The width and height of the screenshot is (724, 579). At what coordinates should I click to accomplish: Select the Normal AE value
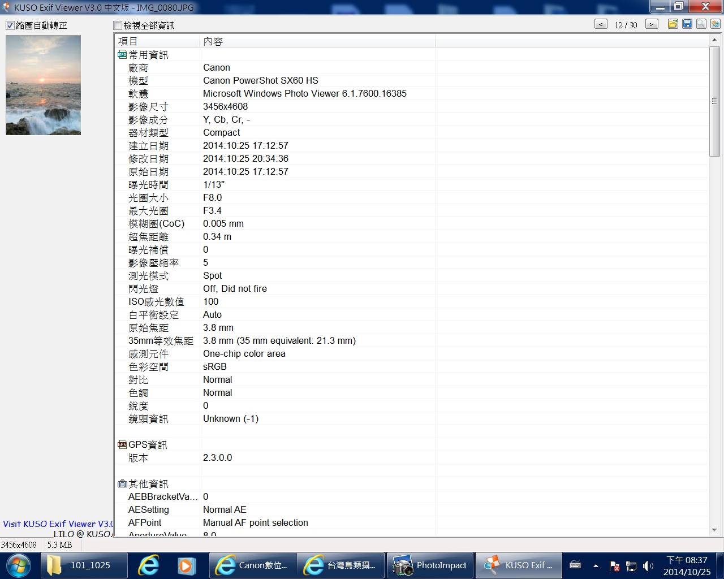[x=225, y=509]
